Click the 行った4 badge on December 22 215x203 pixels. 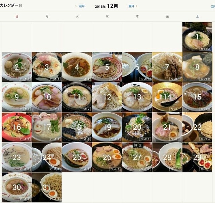(x=205, y=139)
